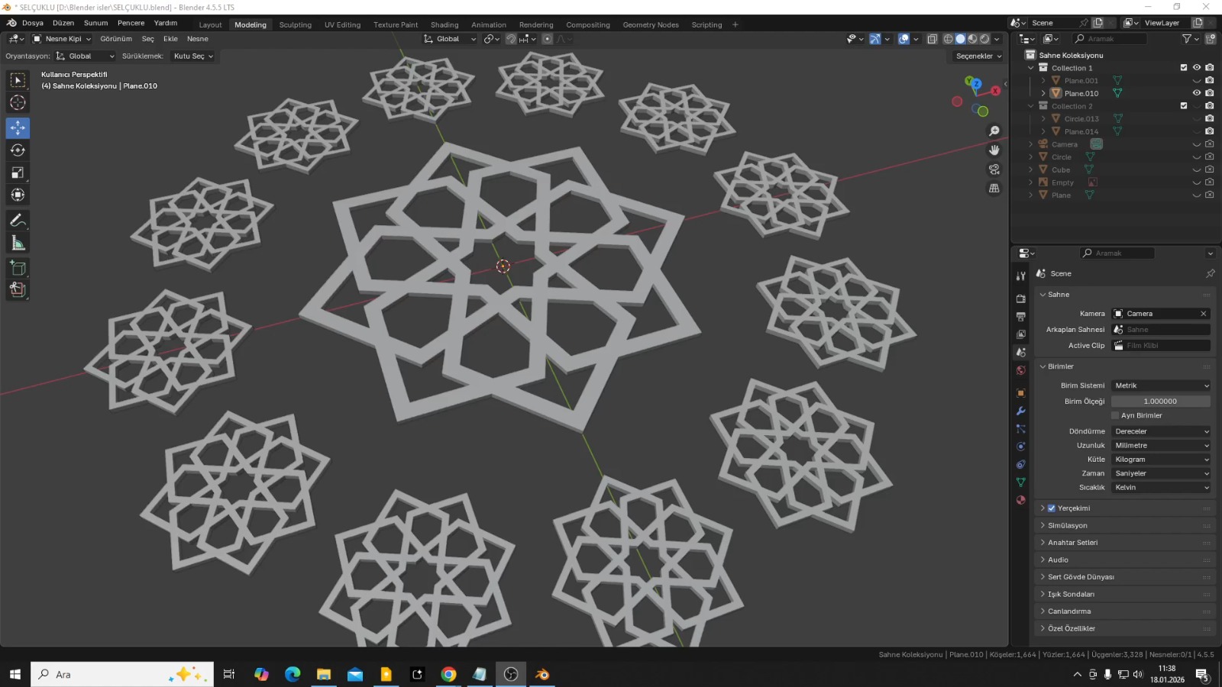Launch Blender from the taskbar
This screenshot has height=687, width=1222.
pyautogui.click(x=542, y=674)
